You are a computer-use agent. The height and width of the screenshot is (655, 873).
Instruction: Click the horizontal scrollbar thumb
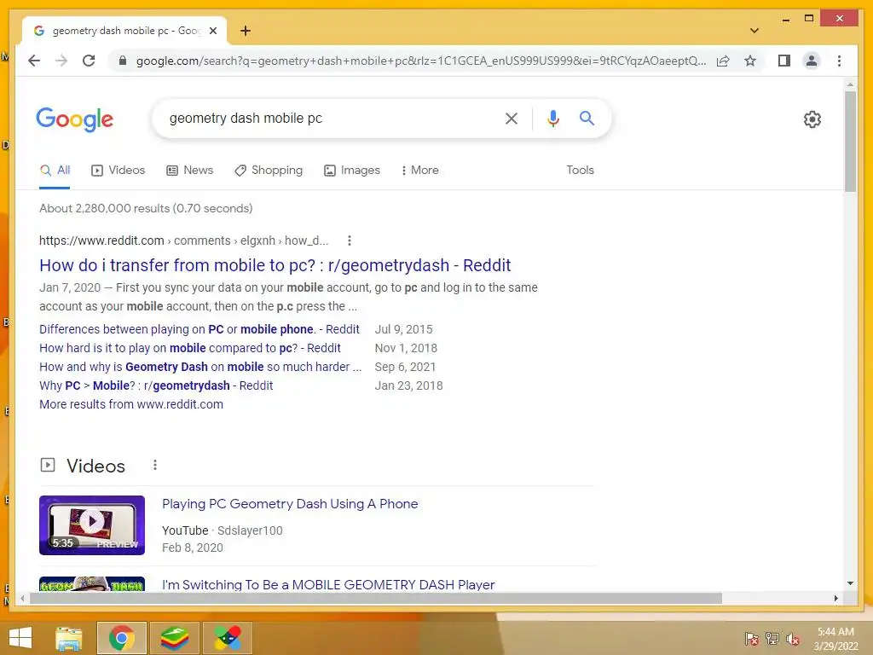(376, 598)
